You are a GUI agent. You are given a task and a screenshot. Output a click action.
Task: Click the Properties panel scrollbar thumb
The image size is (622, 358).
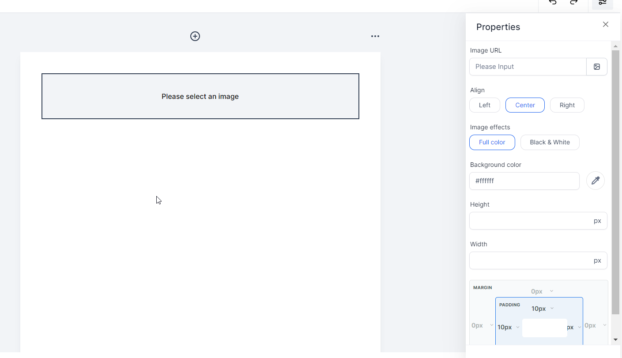(616, 182)
